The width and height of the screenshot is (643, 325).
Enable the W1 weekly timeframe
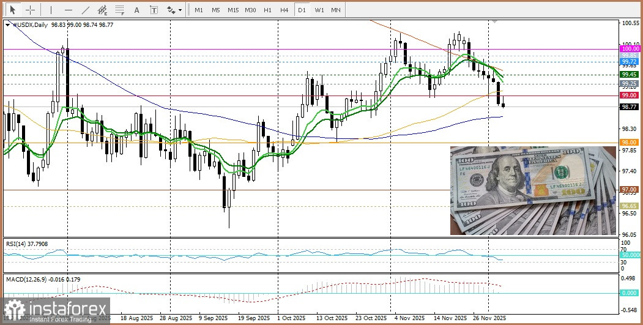pos(319,10)
